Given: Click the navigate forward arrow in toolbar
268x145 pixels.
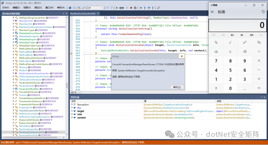Looking at the screenshot, I should [x=74, y=8].
